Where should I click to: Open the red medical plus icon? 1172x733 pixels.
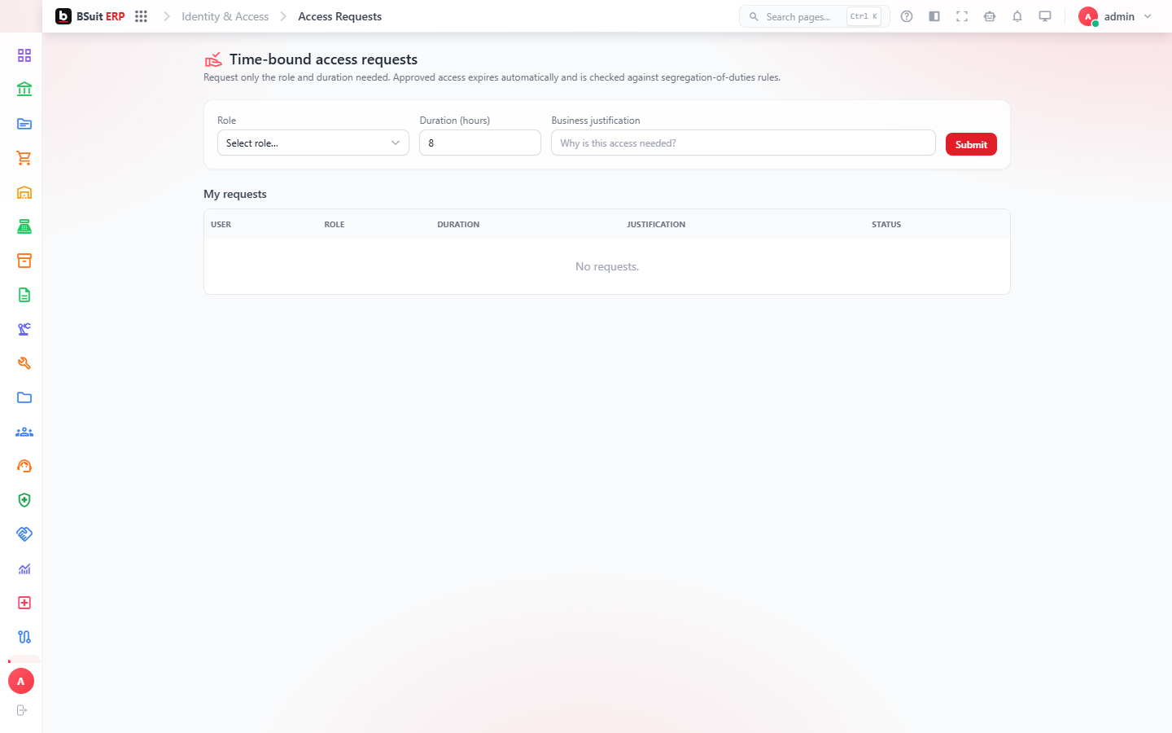coord(24,603)
